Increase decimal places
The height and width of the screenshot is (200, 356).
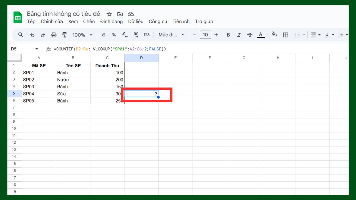tap(136, 35)
